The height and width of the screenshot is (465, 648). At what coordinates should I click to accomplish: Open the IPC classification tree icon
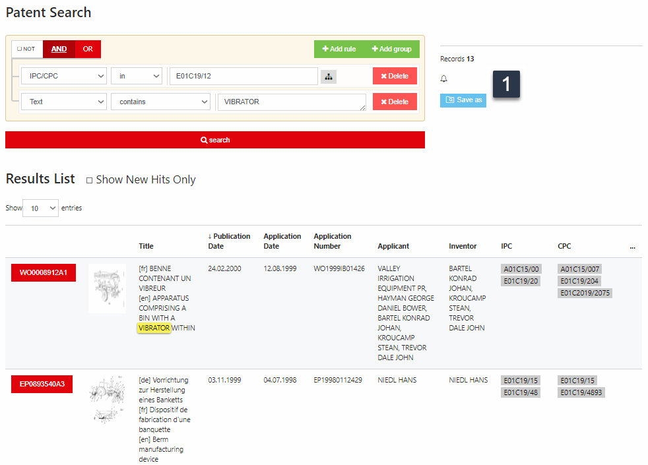point(328,77)
